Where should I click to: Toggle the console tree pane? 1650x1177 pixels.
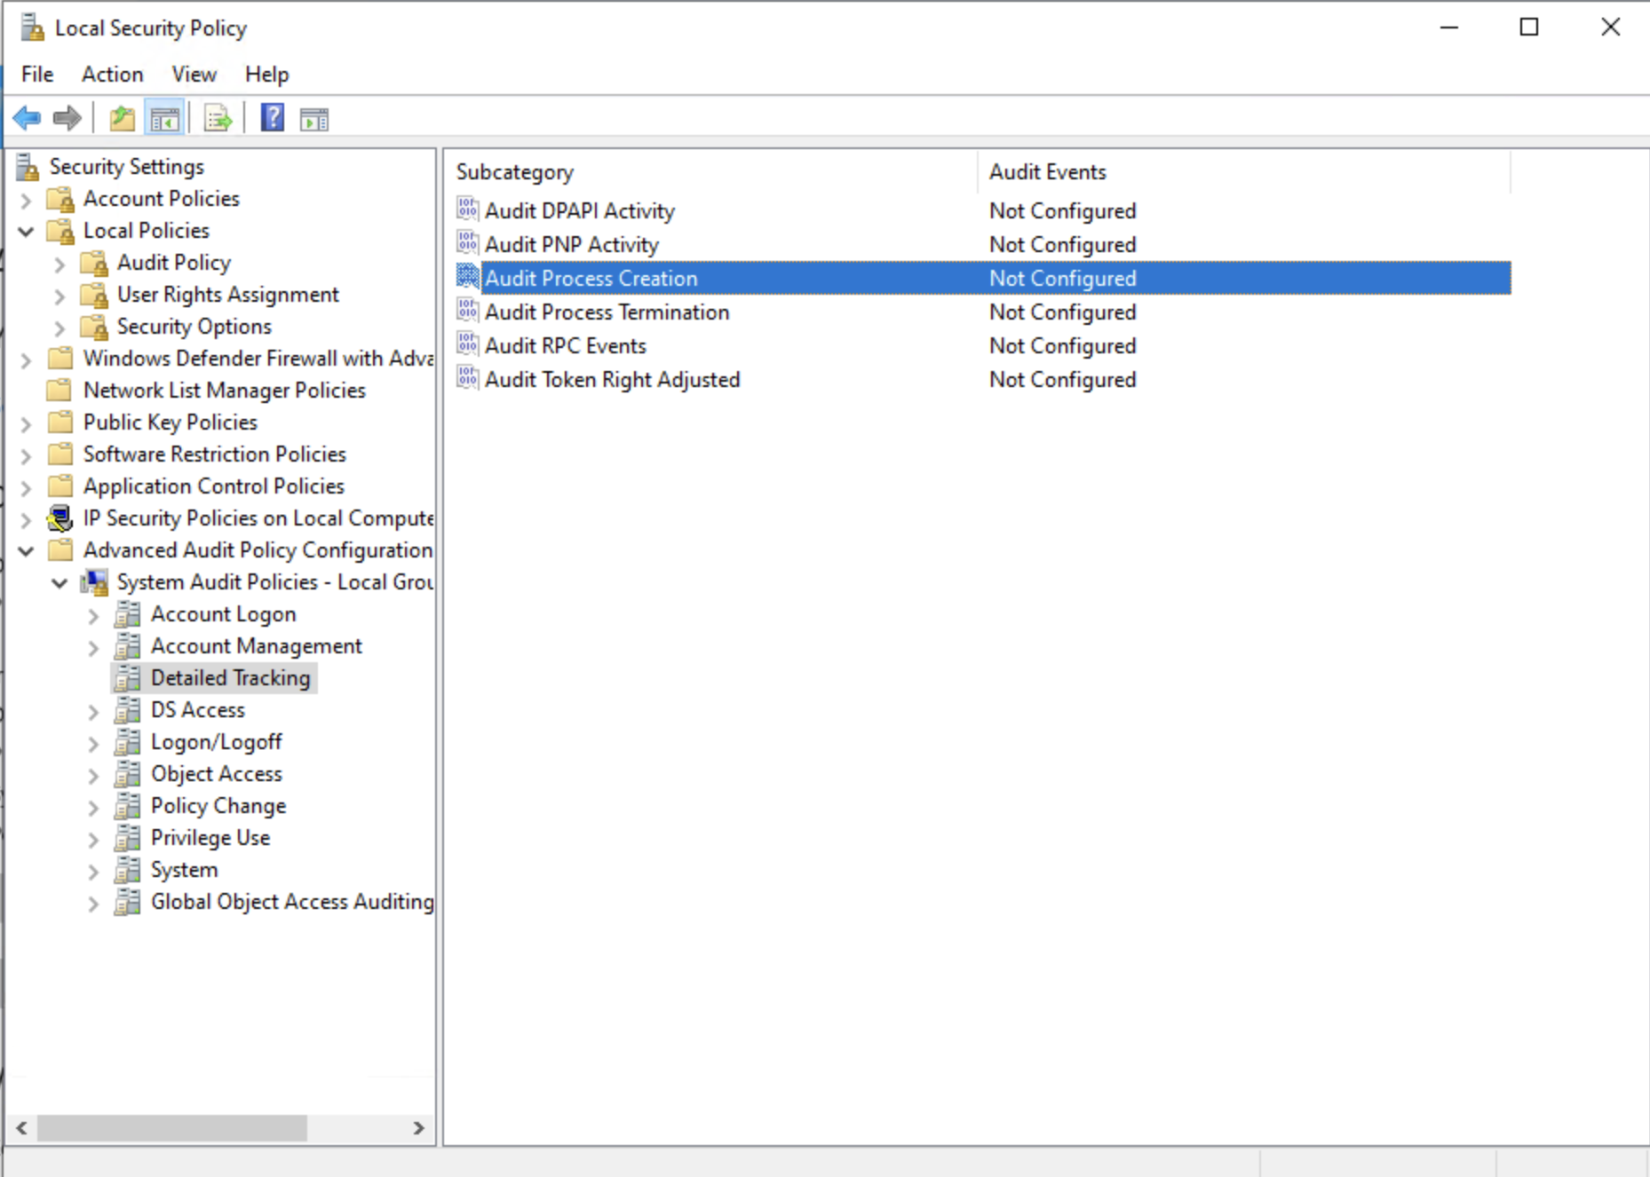coord(163,117)
